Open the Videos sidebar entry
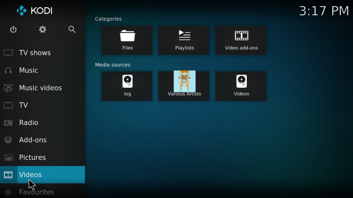 [x=30, y=175]
